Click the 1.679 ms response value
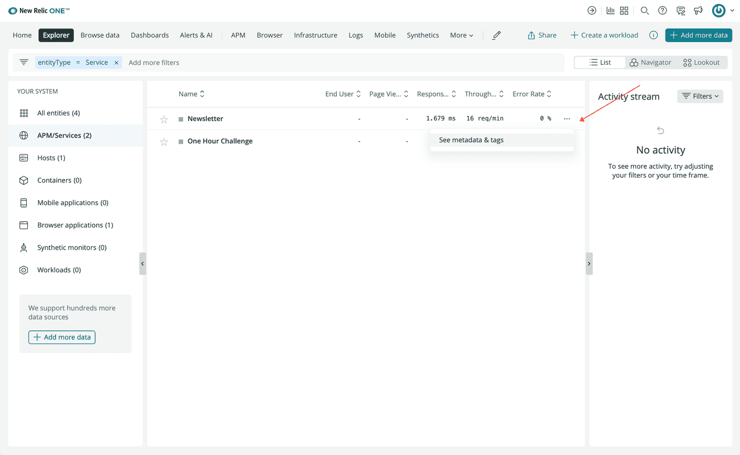 (x=441, y=119)
